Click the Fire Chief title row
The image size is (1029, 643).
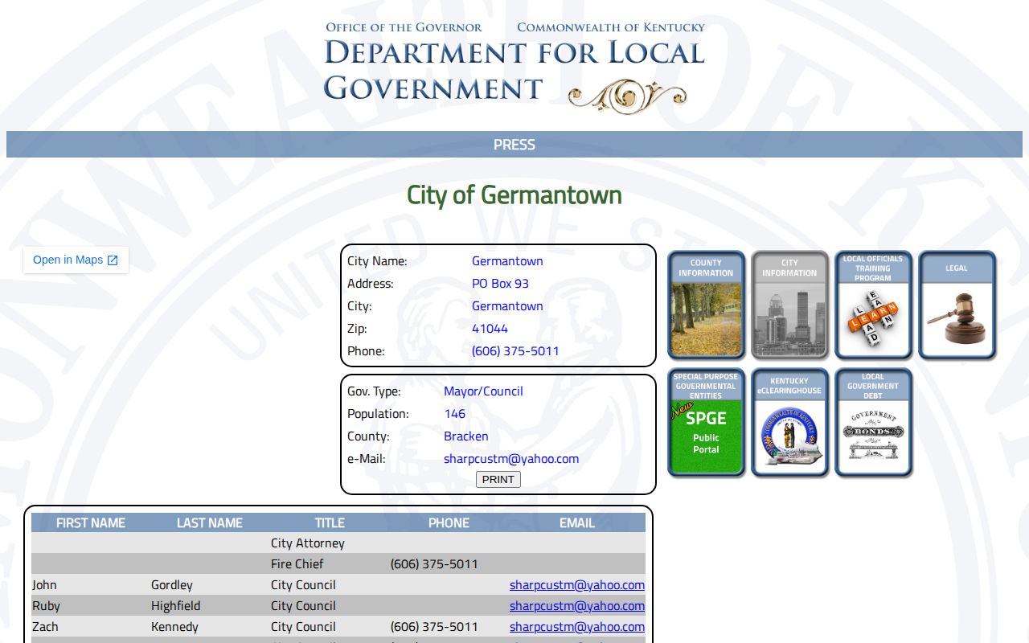click(338, 564)
